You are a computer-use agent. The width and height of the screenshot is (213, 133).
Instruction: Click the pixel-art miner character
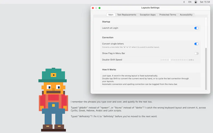pyautogui.click(x=53, y=99)
